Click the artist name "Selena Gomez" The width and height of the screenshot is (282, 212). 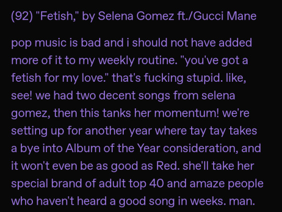135,16
